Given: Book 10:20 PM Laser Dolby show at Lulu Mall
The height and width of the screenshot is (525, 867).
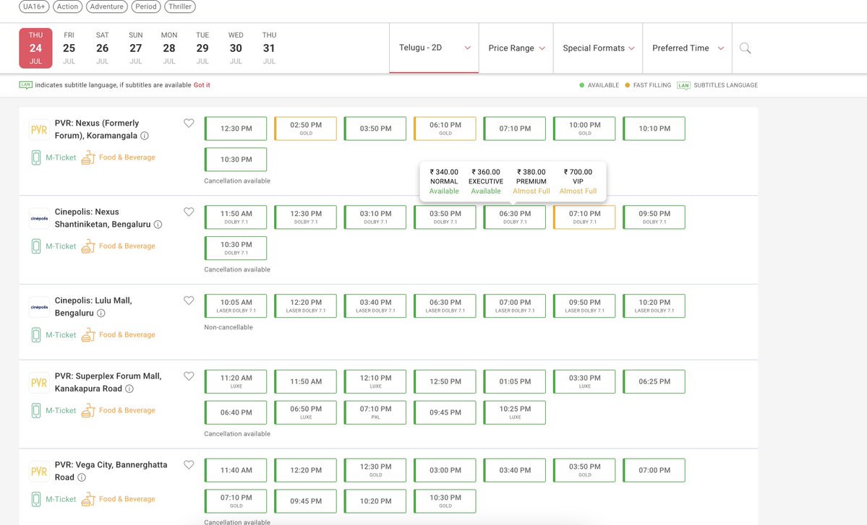Looking at the screenshot, I should pos(654,306).
